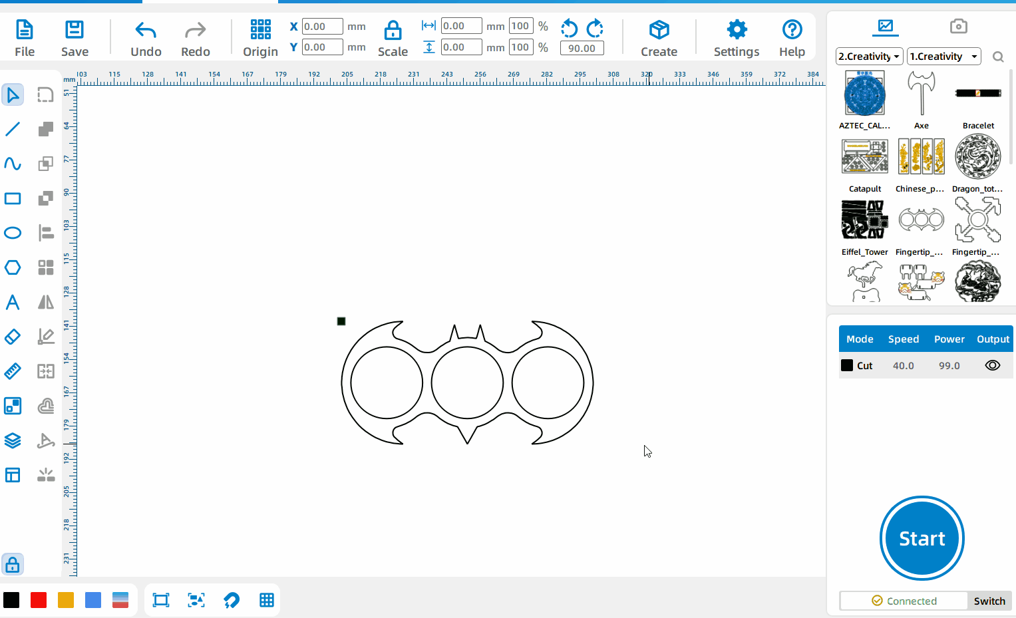1016x618 pixels.
Task: Click the Y position input field
Action: click(323, 47)
